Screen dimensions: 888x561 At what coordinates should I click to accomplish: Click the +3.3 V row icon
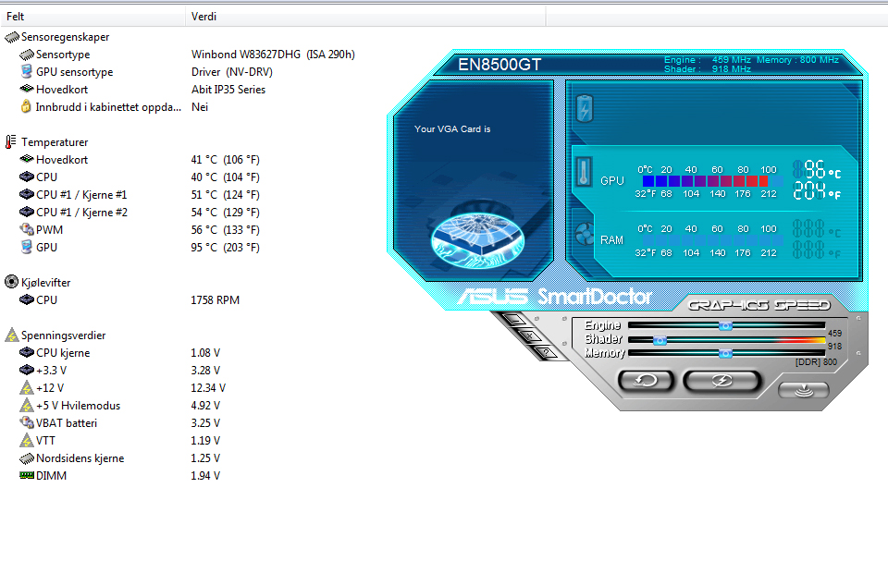coord(27,370)
